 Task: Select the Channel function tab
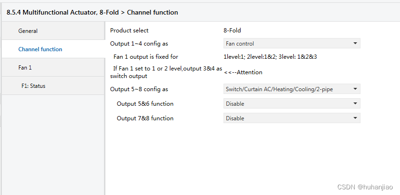40,49
